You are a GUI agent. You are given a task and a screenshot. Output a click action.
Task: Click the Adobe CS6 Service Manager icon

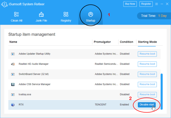(x=13, y=84)
